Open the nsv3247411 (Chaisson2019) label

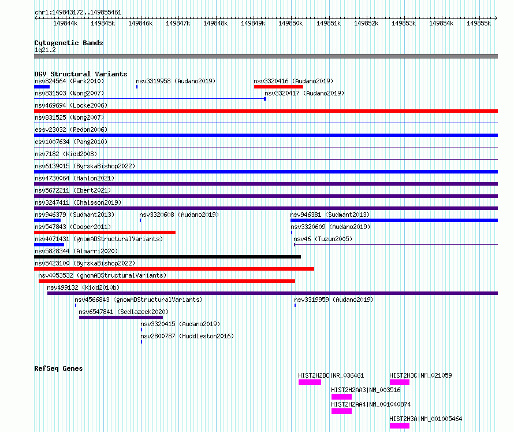coord(78,202)
